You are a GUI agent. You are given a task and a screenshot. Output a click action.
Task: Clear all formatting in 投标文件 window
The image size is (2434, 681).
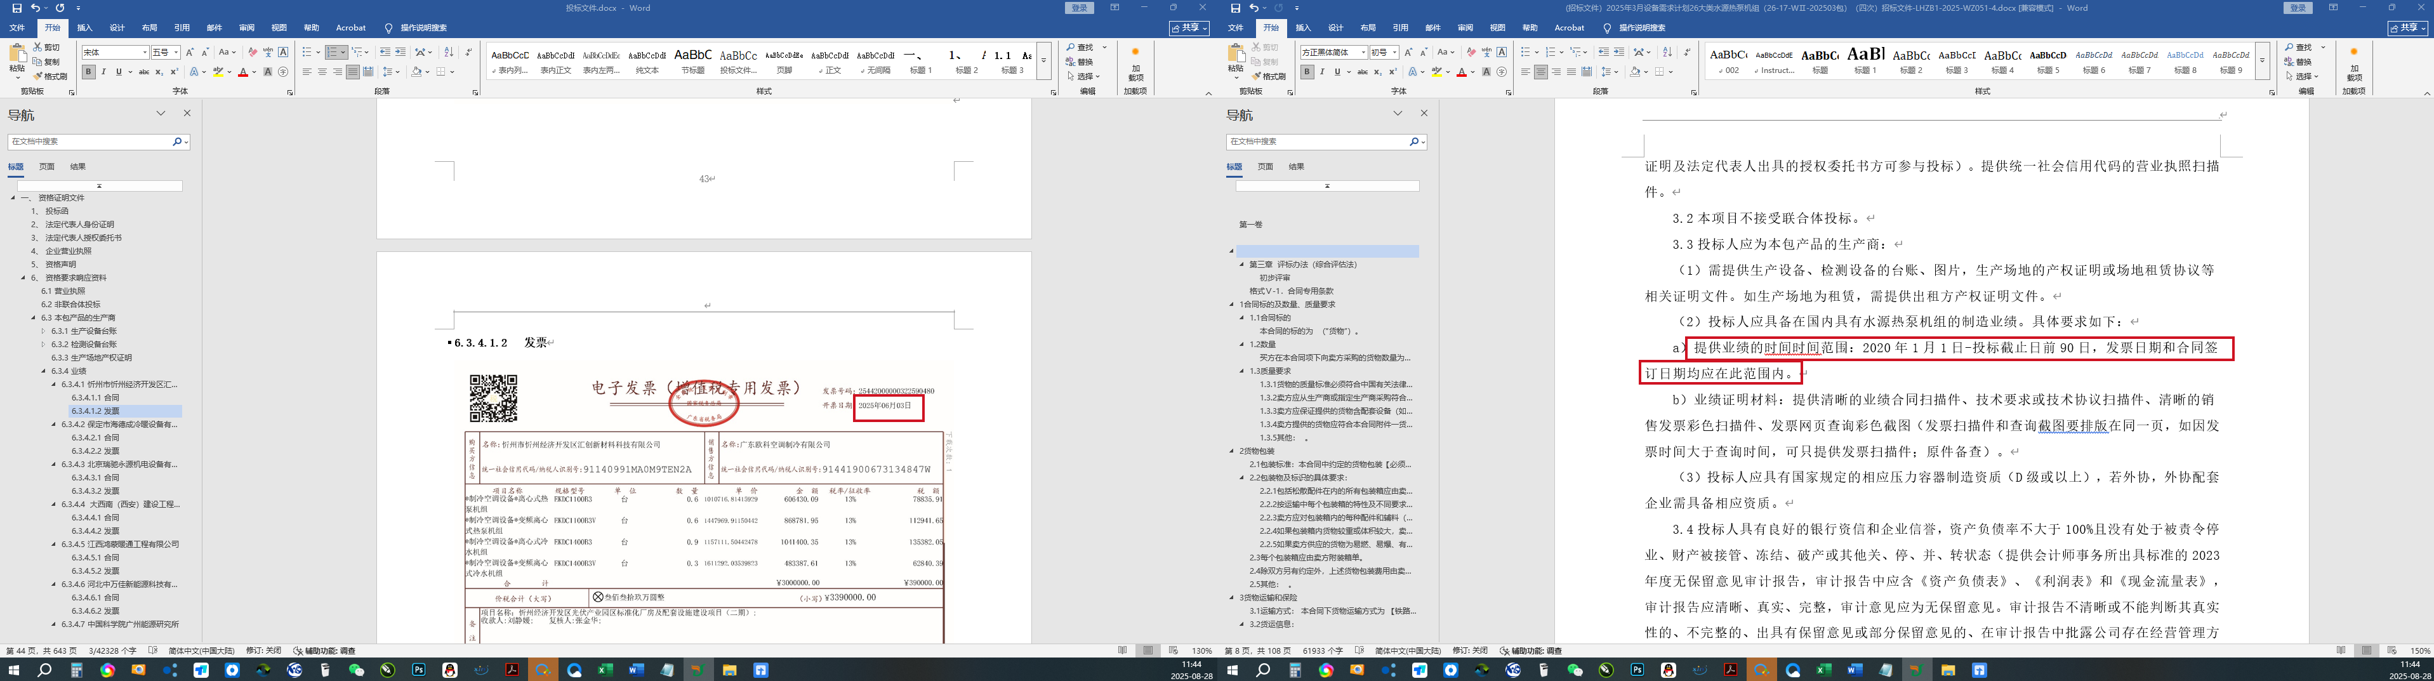point(252,52)
